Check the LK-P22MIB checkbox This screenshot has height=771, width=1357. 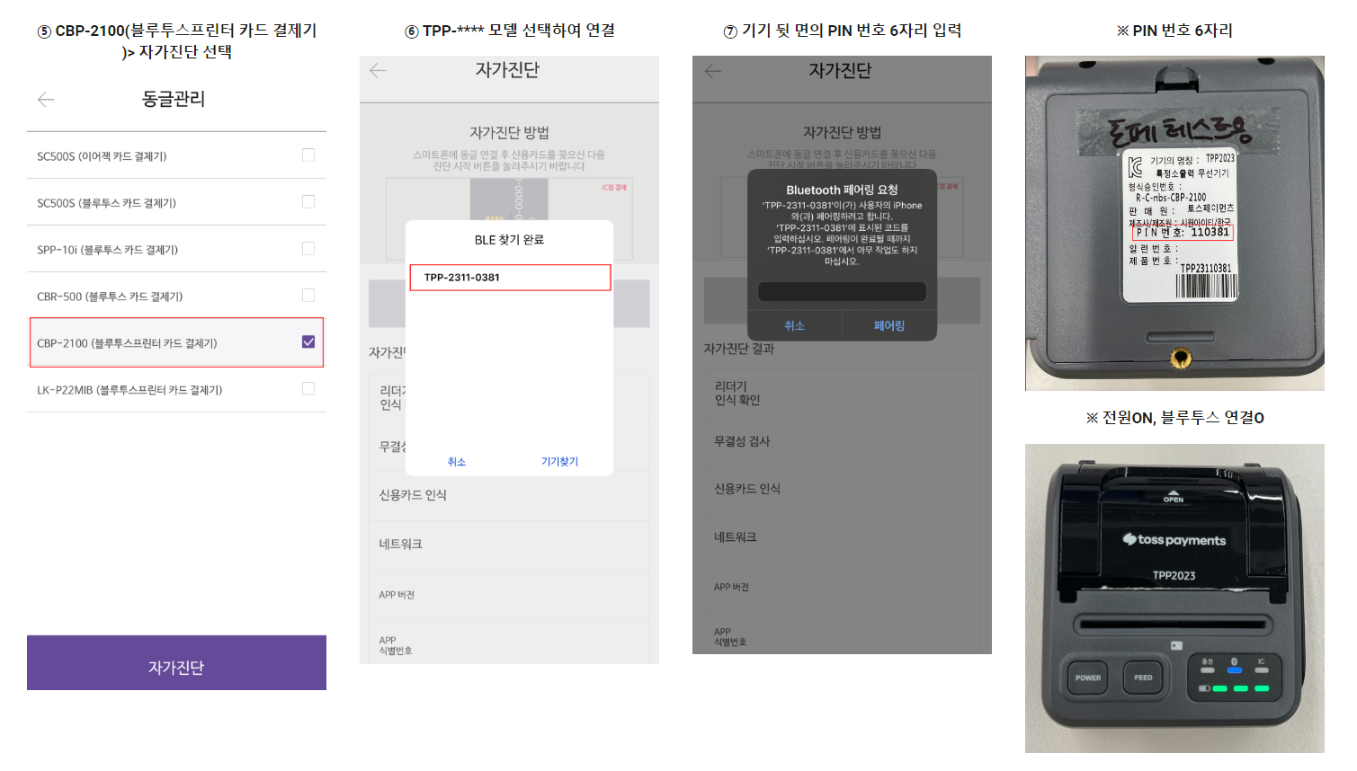pyautogui.click(x=308, y=388)
